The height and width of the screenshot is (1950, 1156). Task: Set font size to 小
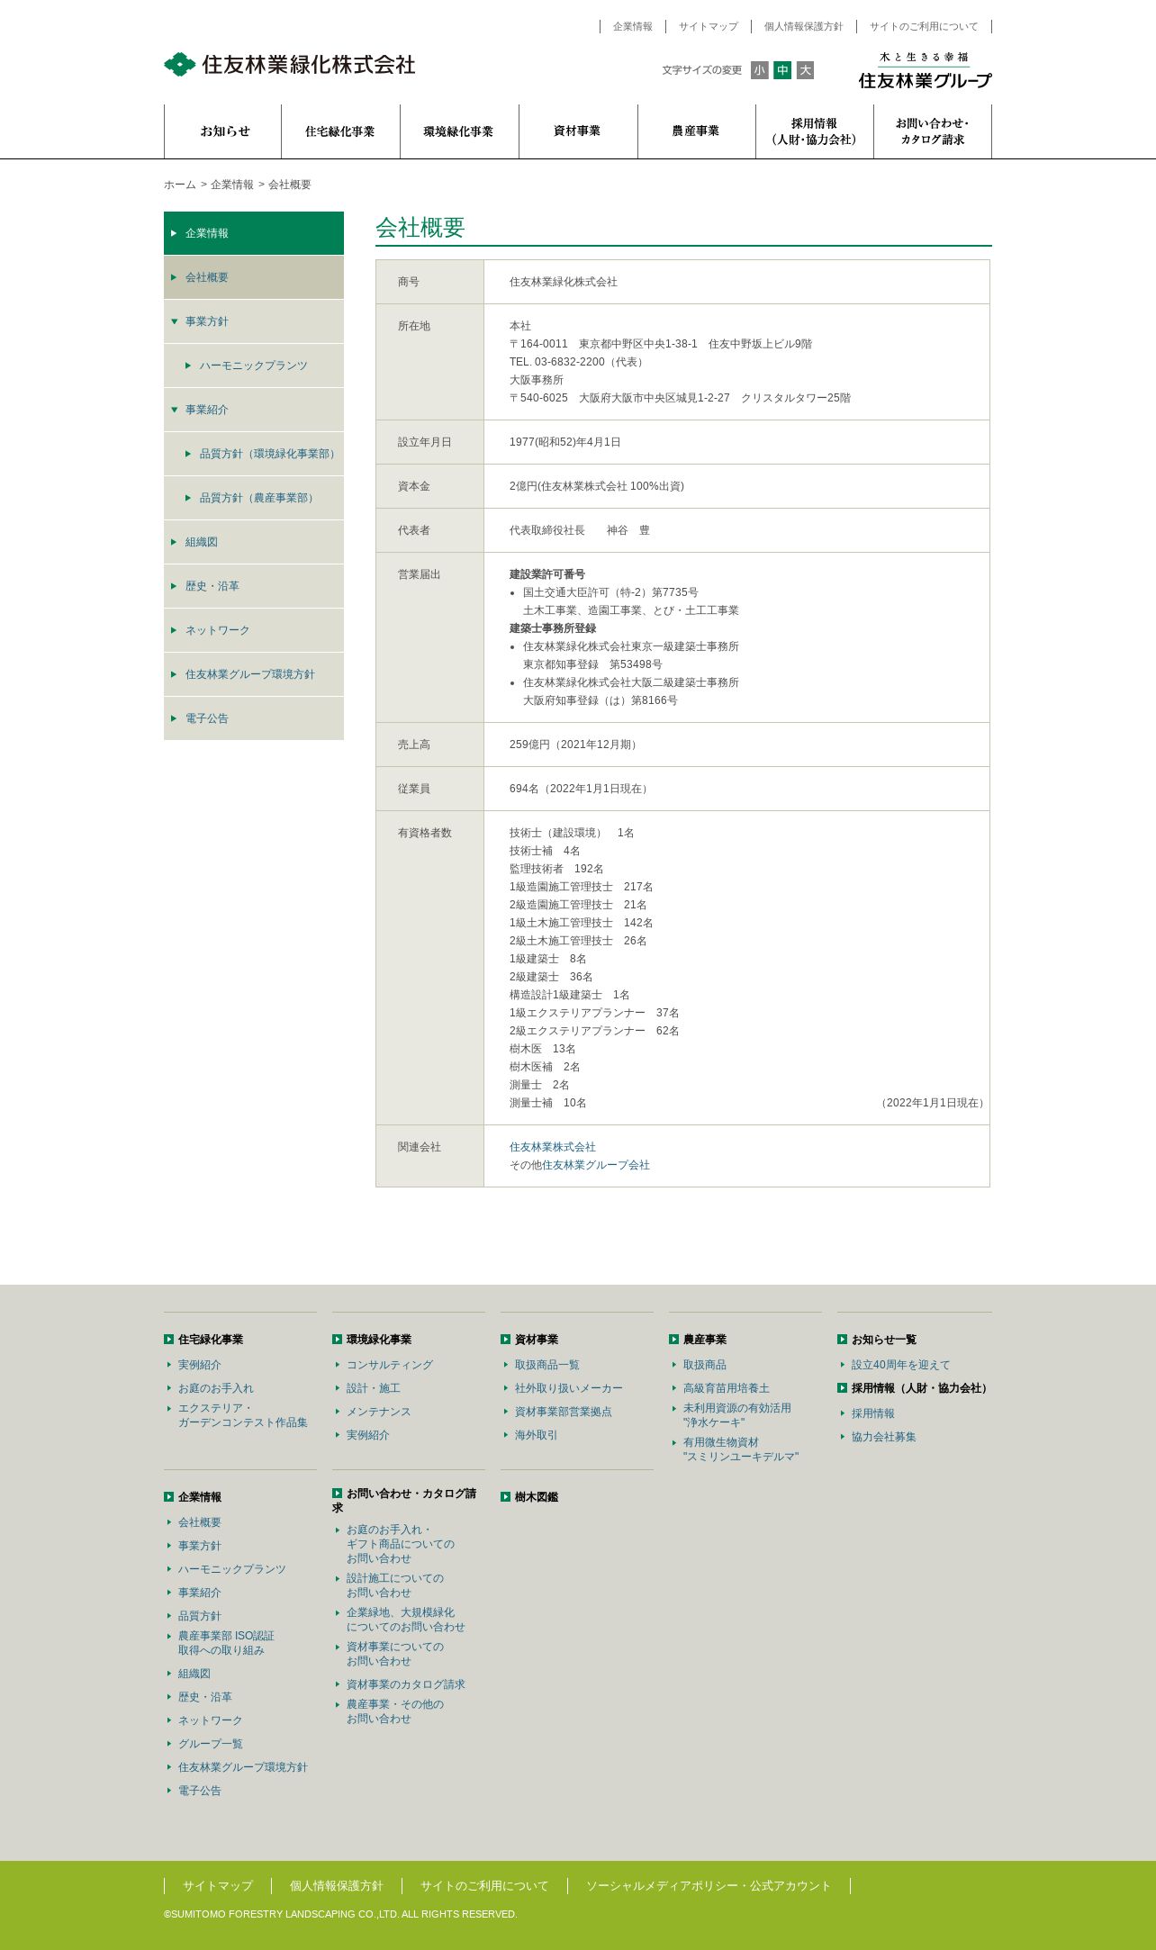[760, 70]
